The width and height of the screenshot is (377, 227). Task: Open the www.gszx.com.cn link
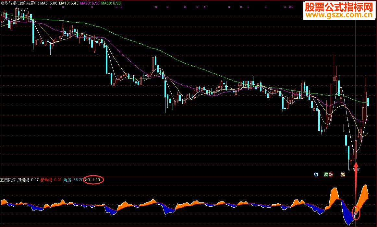[339, 15]
